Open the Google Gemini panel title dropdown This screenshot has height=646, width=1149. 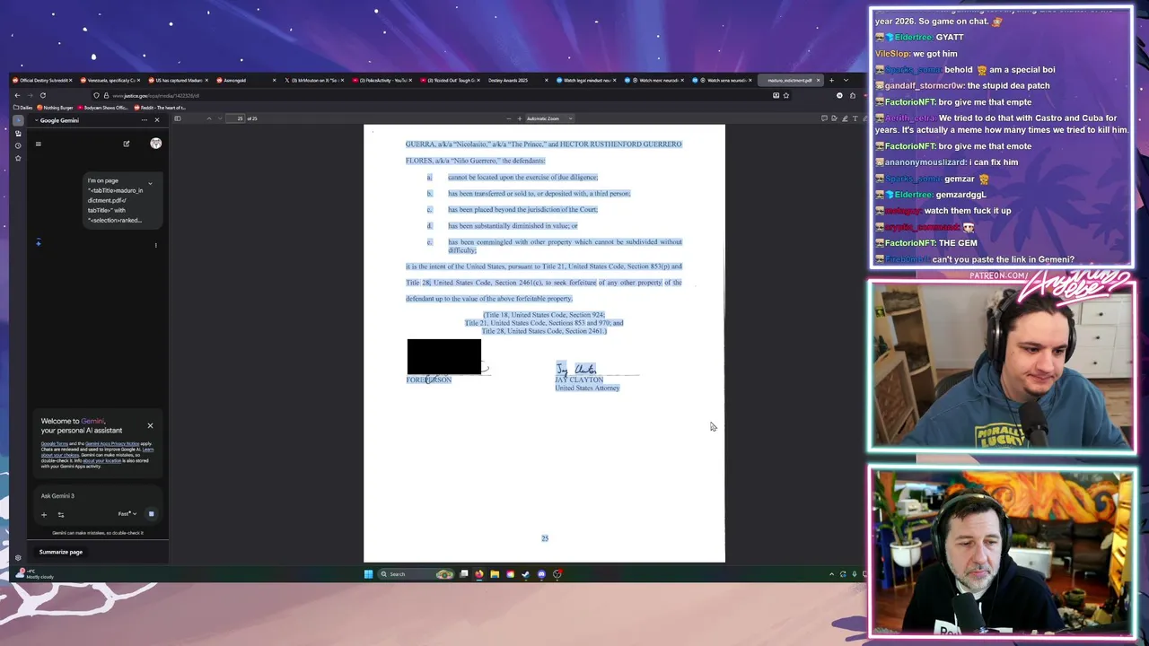click(x=57, y=120)
